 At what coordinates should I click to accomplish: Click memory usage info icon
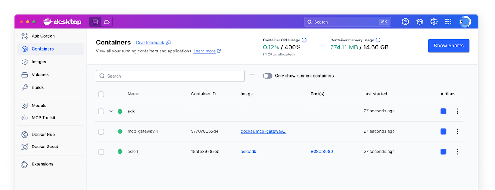click(x=378, y=40)
